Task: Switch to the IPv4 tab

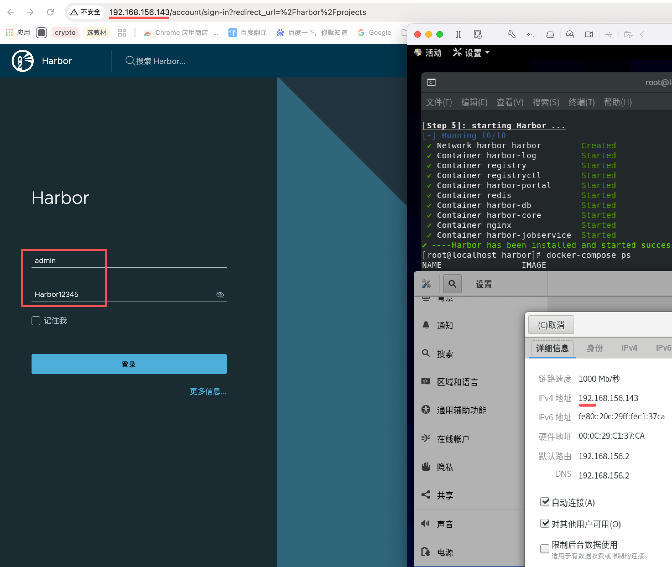Action: (x=629, y=348)
